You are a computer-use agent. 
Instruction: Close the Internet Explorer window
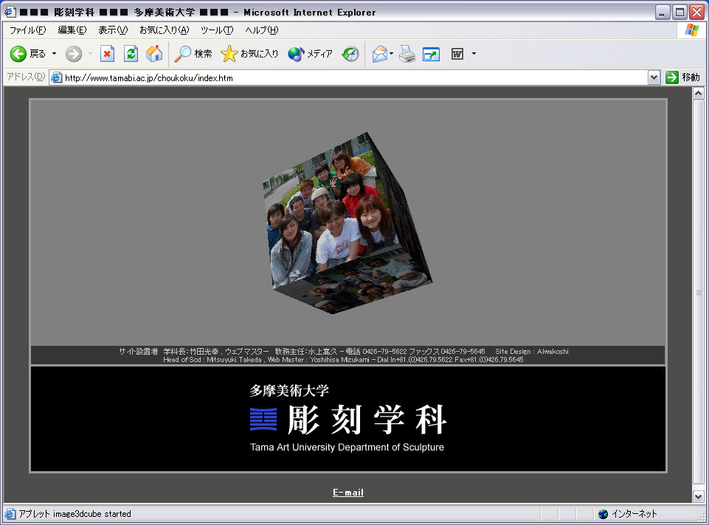(696, 13)
